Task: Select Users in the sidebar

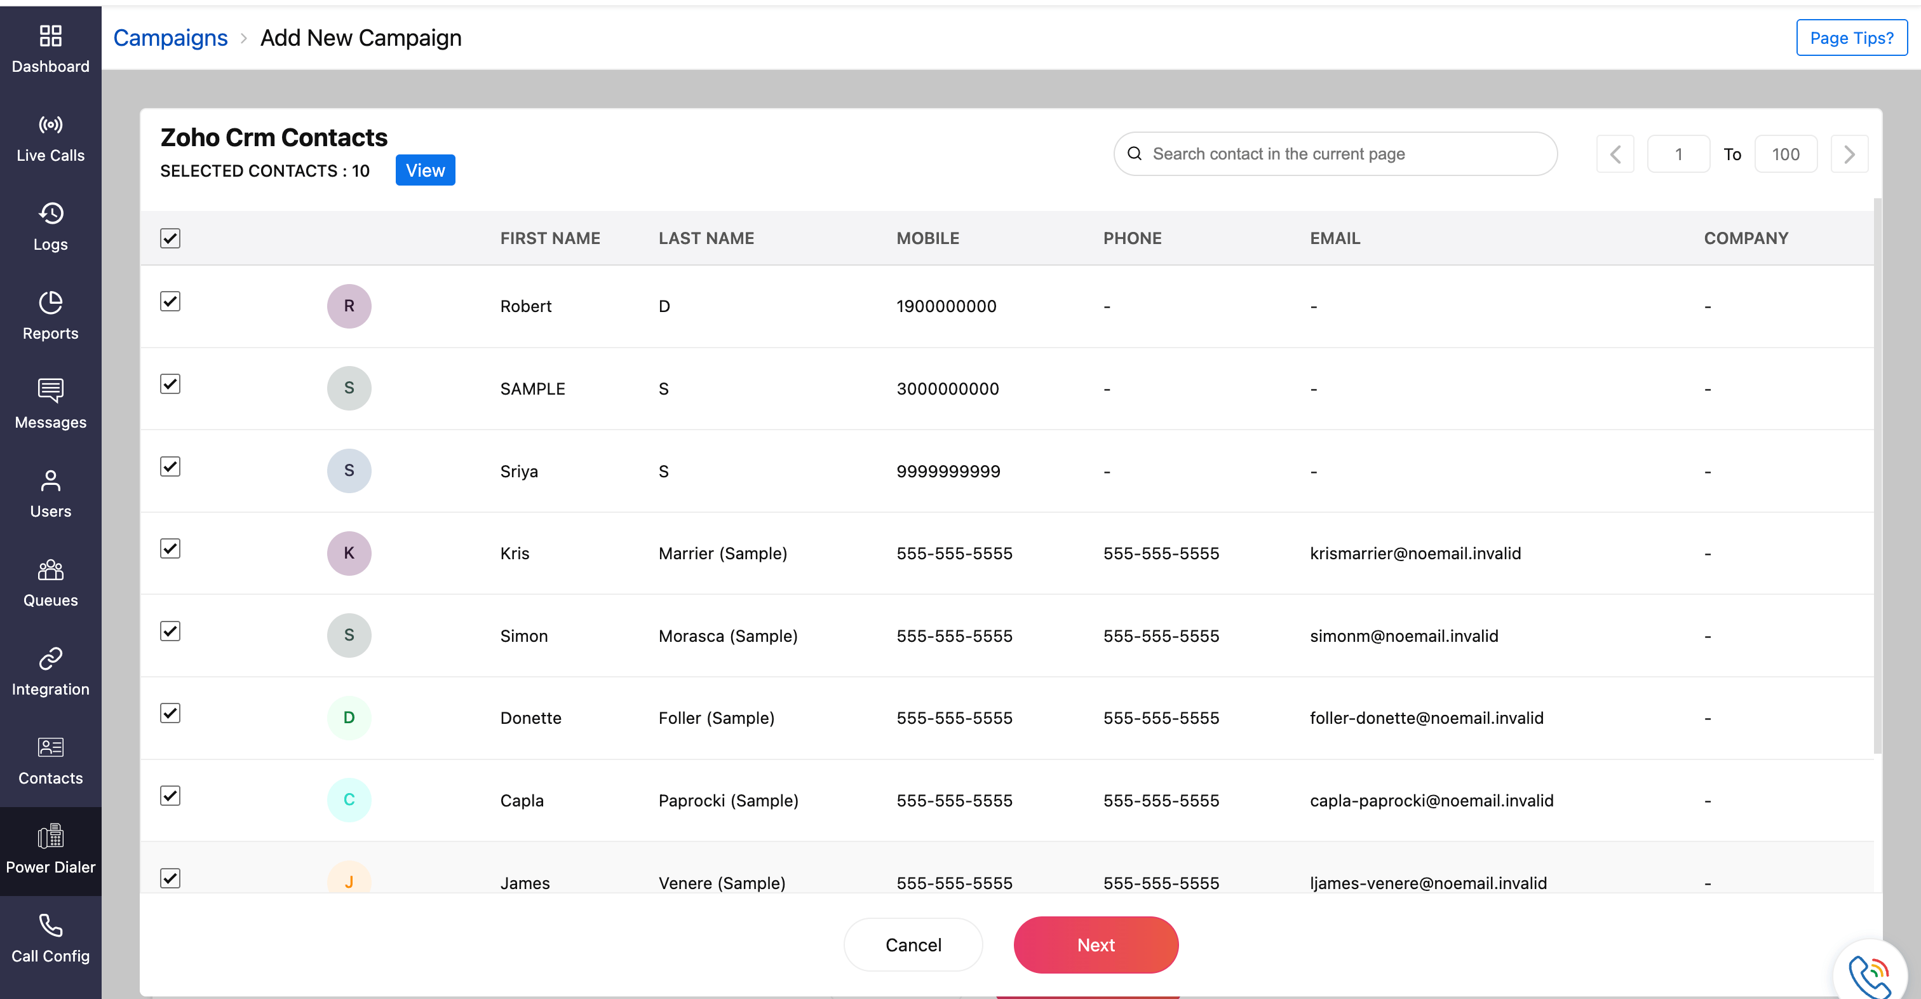Action: click(50, 493)
